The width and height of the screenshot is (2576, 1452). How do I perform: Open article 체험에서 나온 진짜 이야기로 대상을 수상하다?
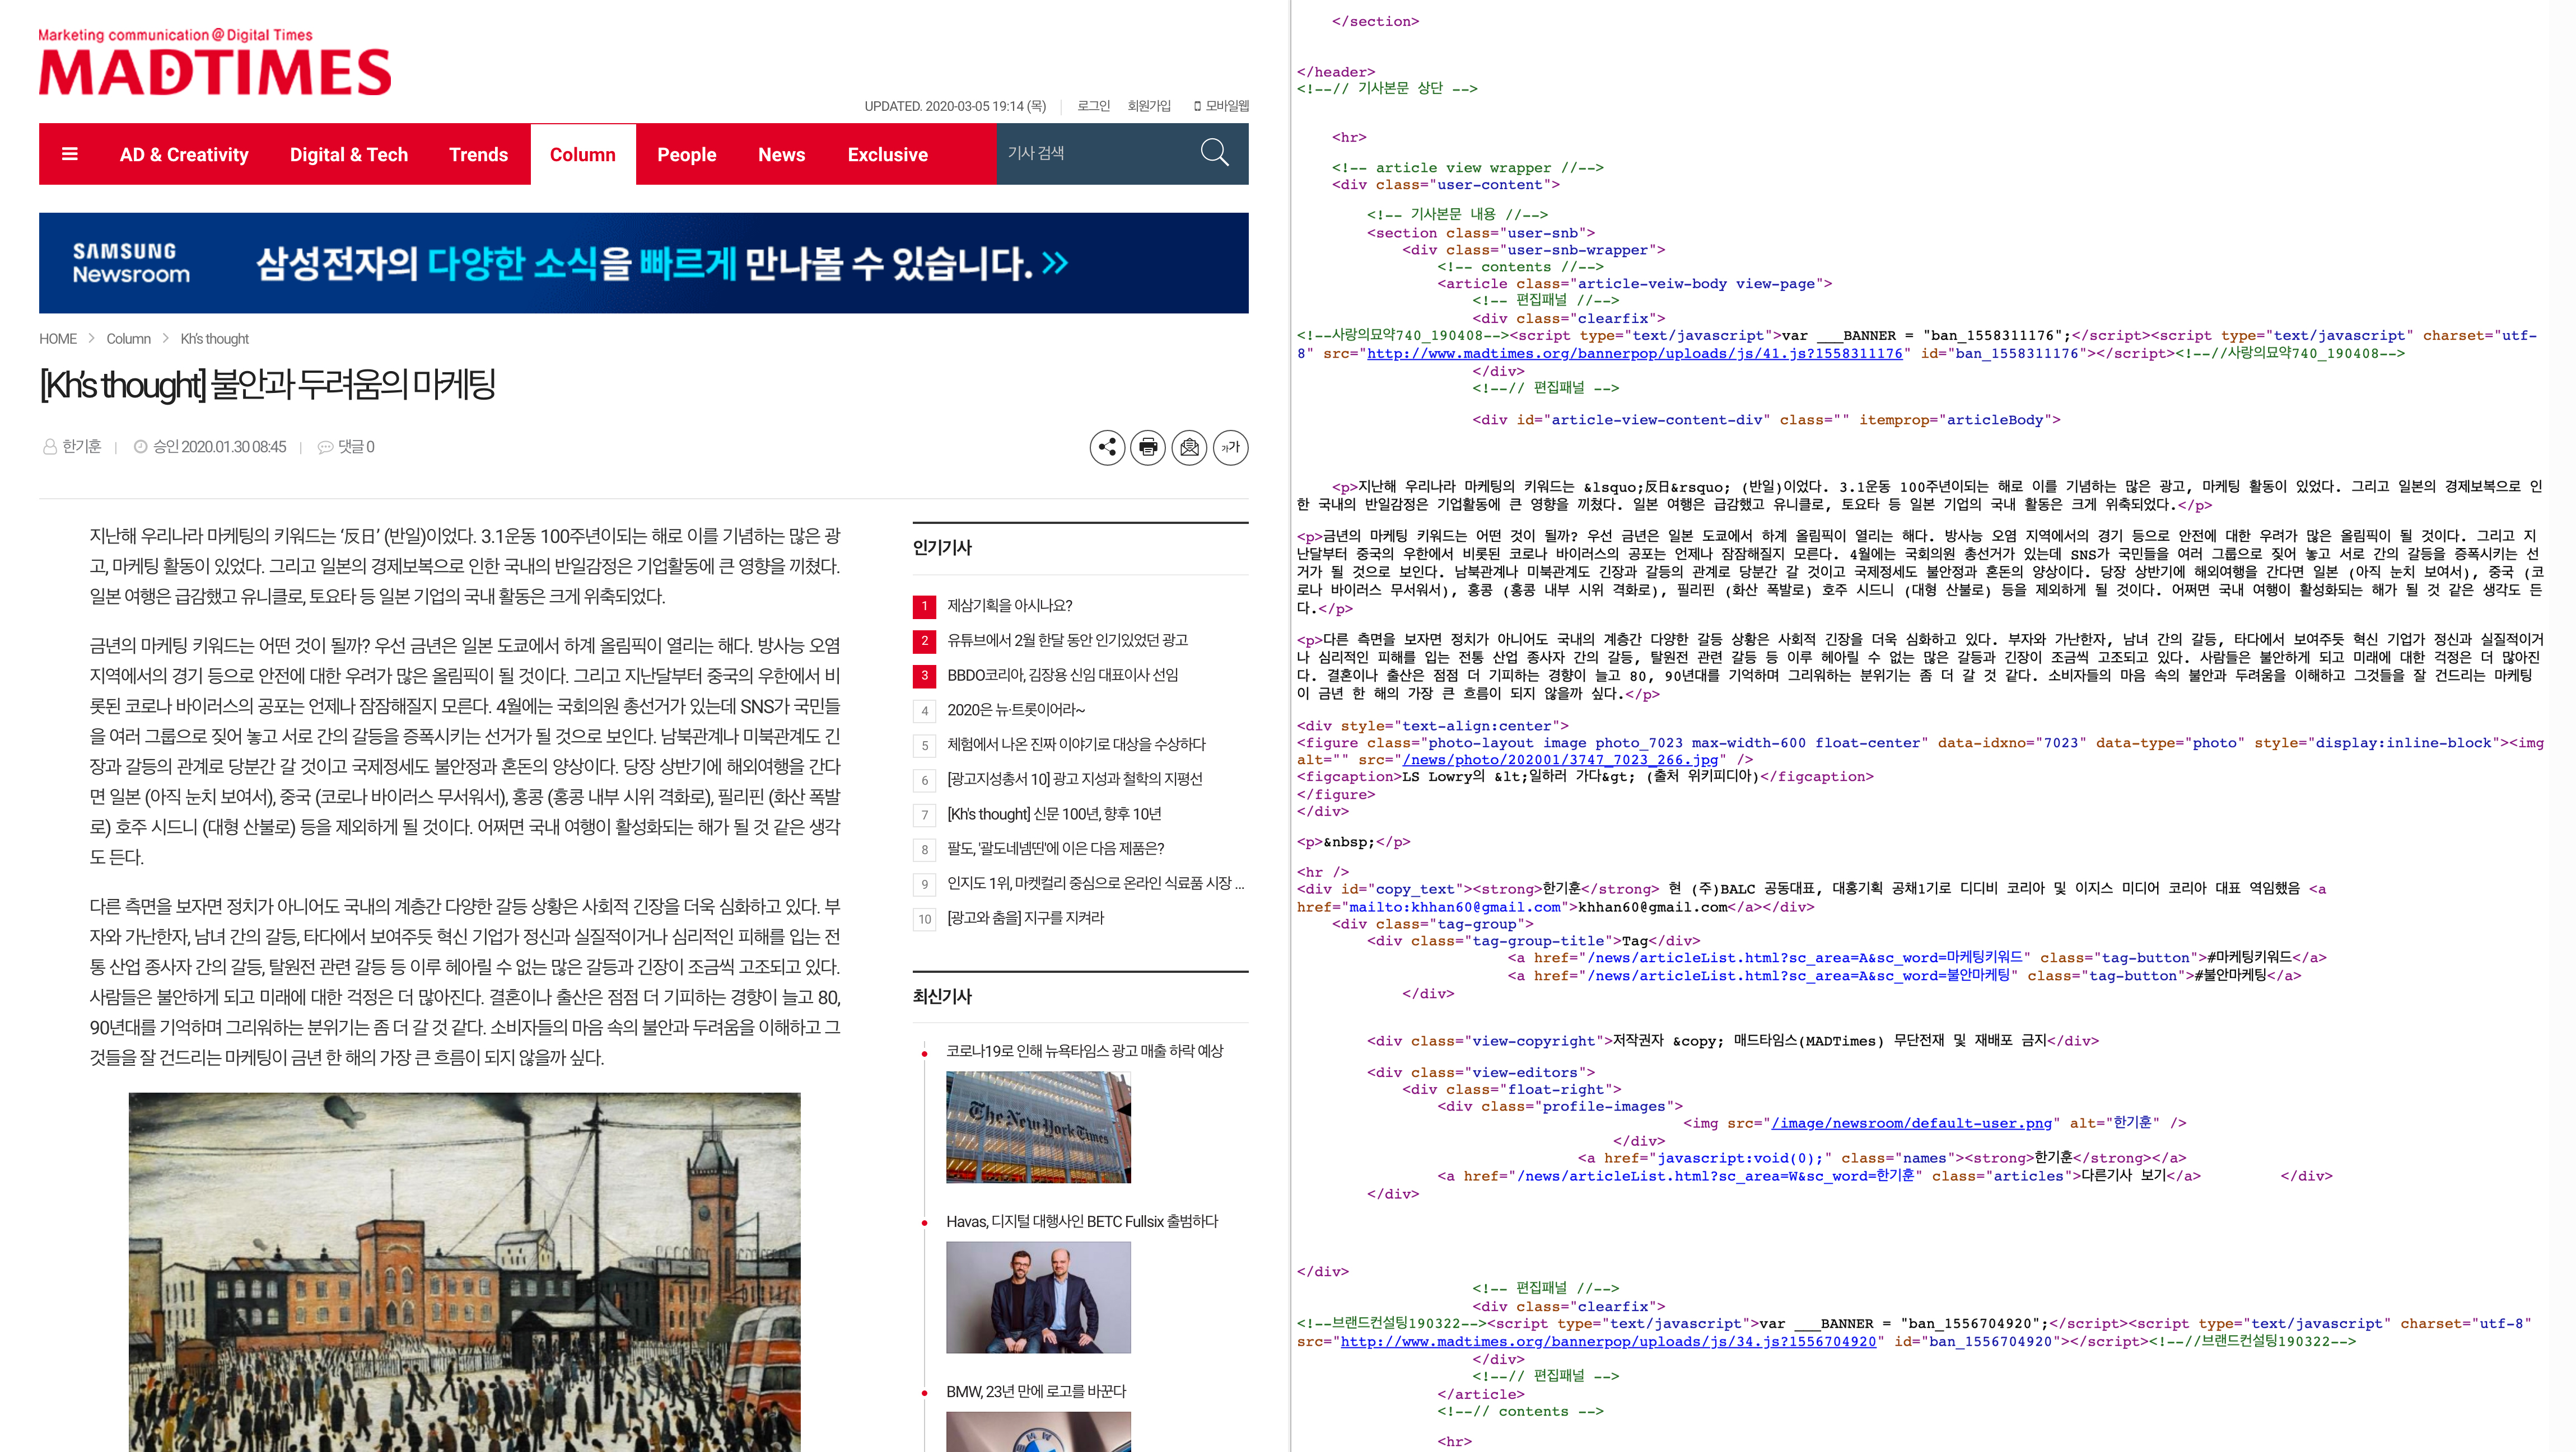[1076, 744]
